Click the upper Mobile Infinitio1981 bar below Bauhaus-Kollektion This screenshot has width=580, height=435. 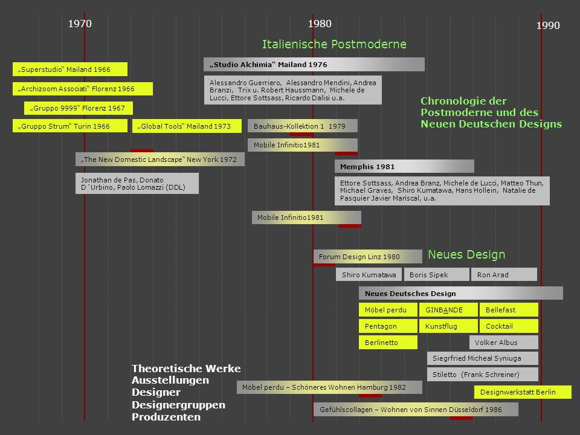[x=303, y=145]
